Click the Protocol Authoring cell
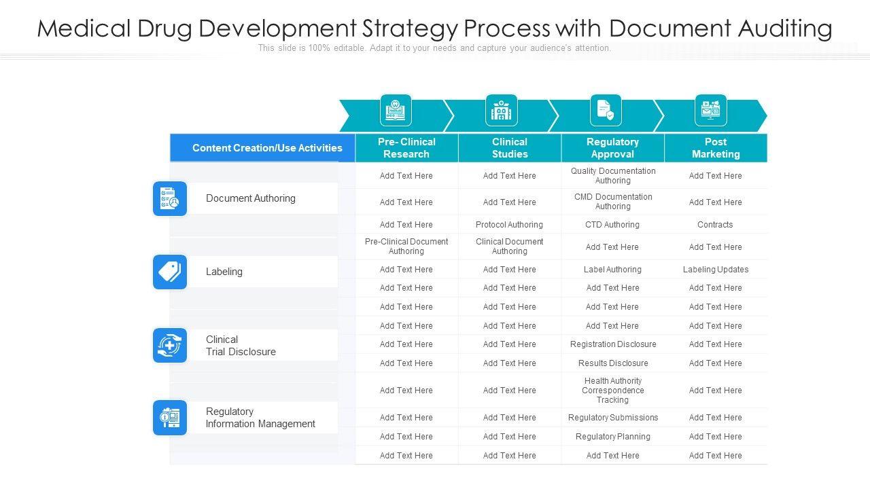This screenshot has width=870, height=489. coord(509,225)
